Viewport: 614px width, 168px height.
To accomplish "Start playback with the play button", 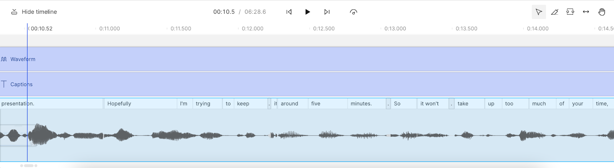I will [x=307, y=12].
